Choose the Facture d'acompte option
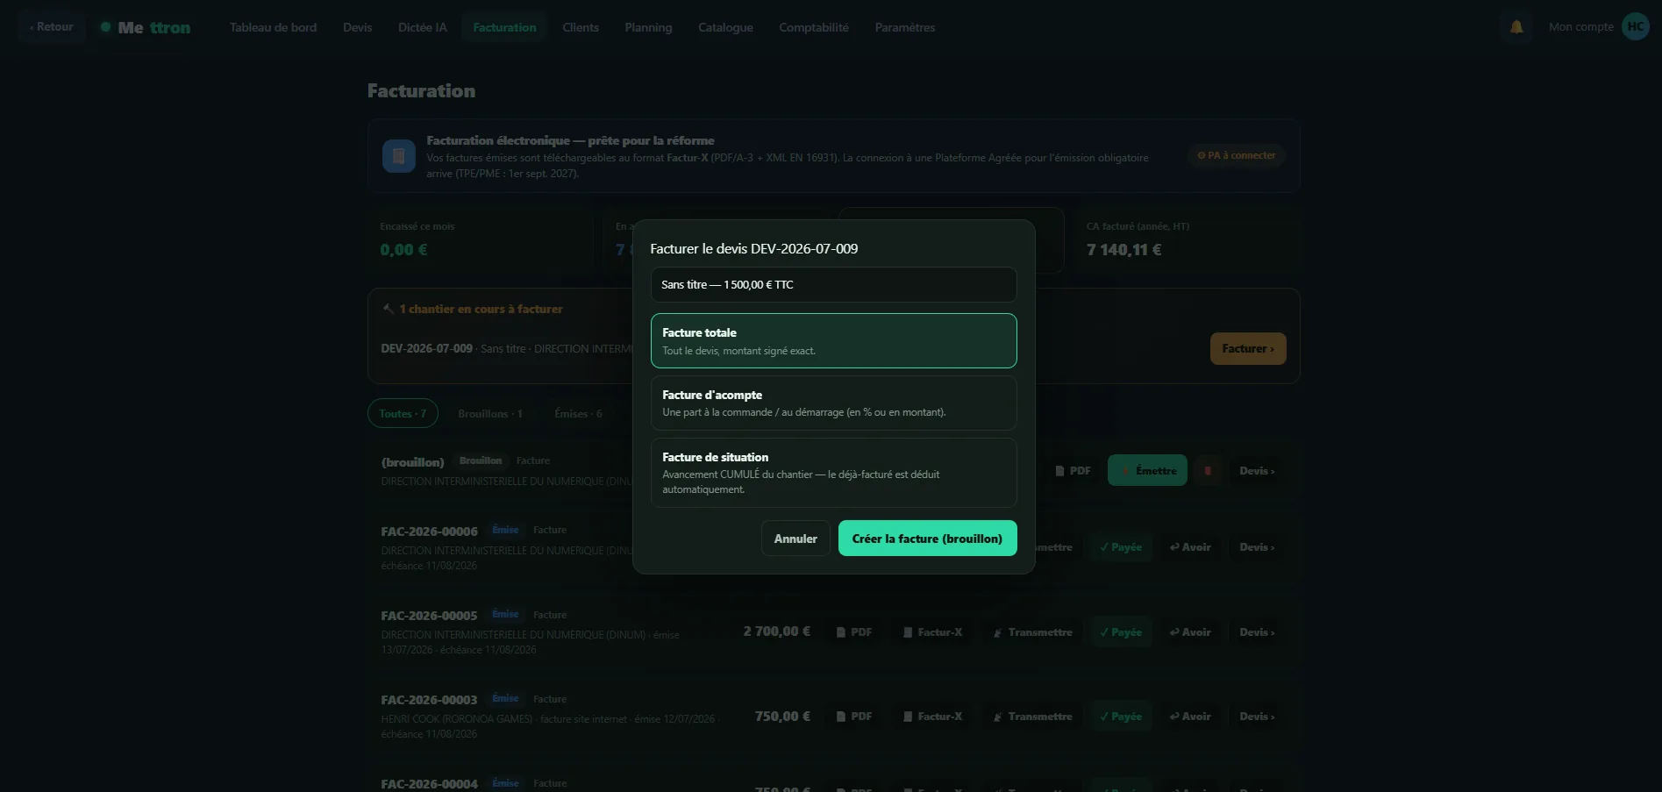Screen dimensions: 1662x792 click(833, 403)
